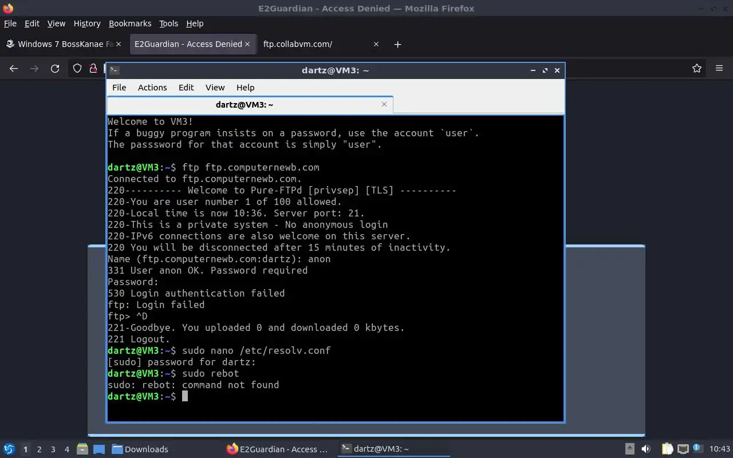Open the Firefox hamburger application menu

coord(719,68)
